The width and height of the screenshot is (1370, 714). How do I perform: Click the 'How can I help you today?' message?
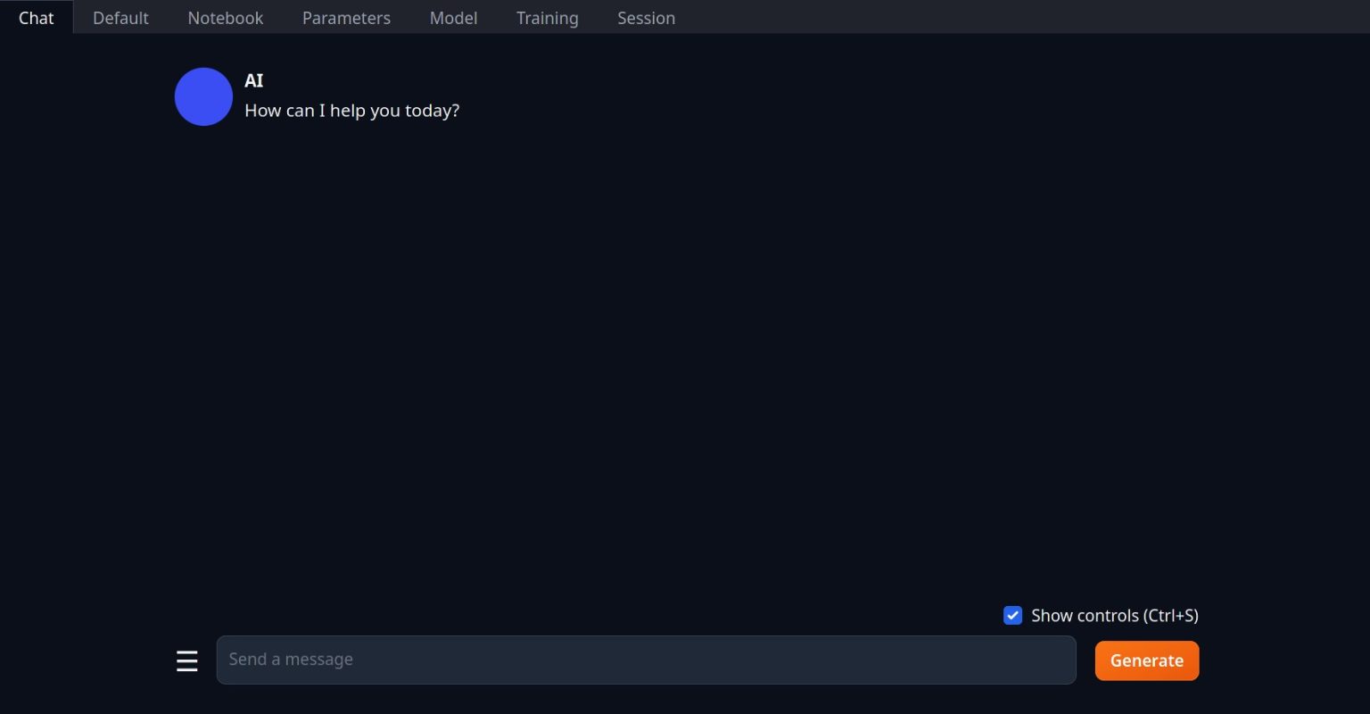point(351,111)
